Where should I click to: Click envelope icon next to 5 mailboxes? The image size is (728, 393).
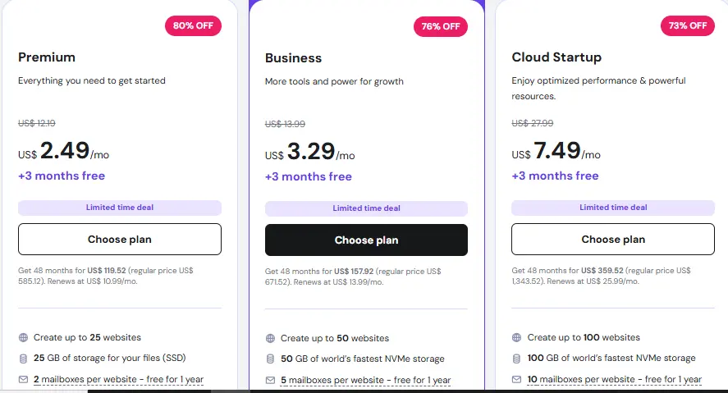point(270,381)
